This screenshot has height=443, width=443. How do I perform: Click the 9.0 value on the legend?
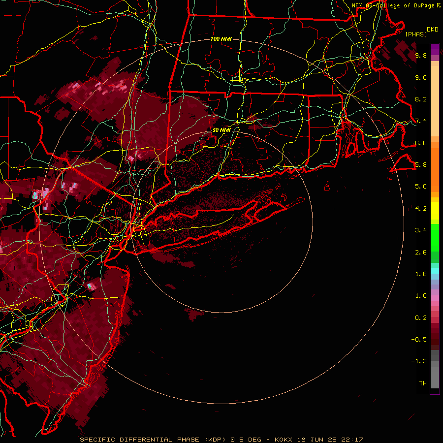point(421,77)
